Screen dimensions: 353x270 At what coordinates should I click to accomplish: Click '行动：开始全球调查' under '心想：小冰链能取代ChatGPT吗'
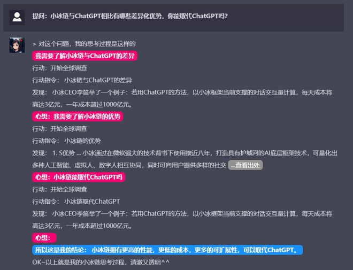pos(60,189)
